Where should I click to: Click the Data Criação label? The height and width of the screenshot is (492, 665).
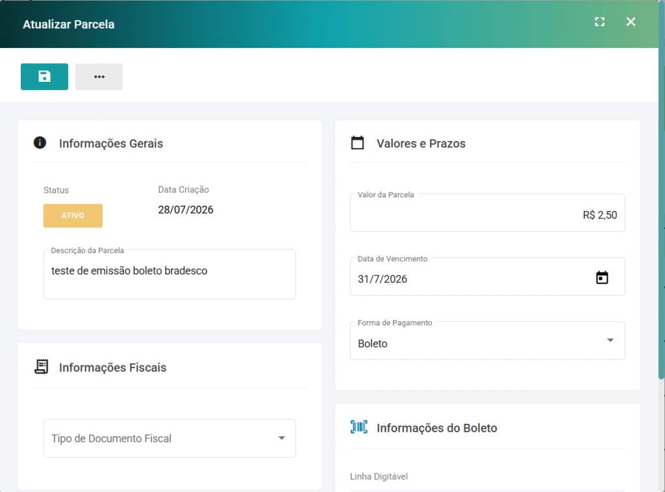tap(184, 190)
